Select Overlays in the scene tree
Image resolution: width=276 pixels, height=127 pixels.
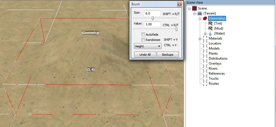point(215,63)
